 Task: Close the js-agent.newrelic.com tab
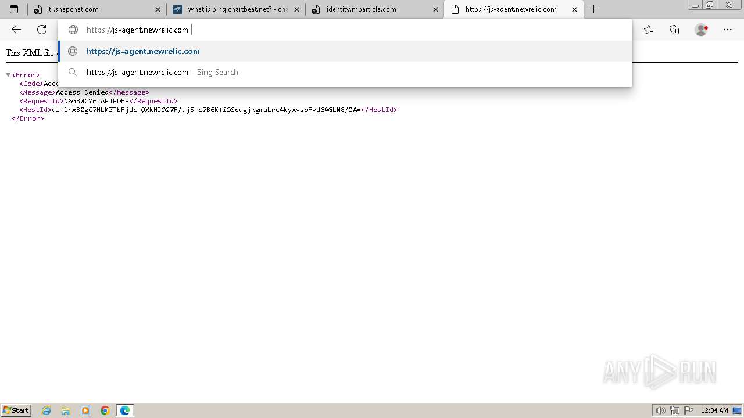[575, 9]
